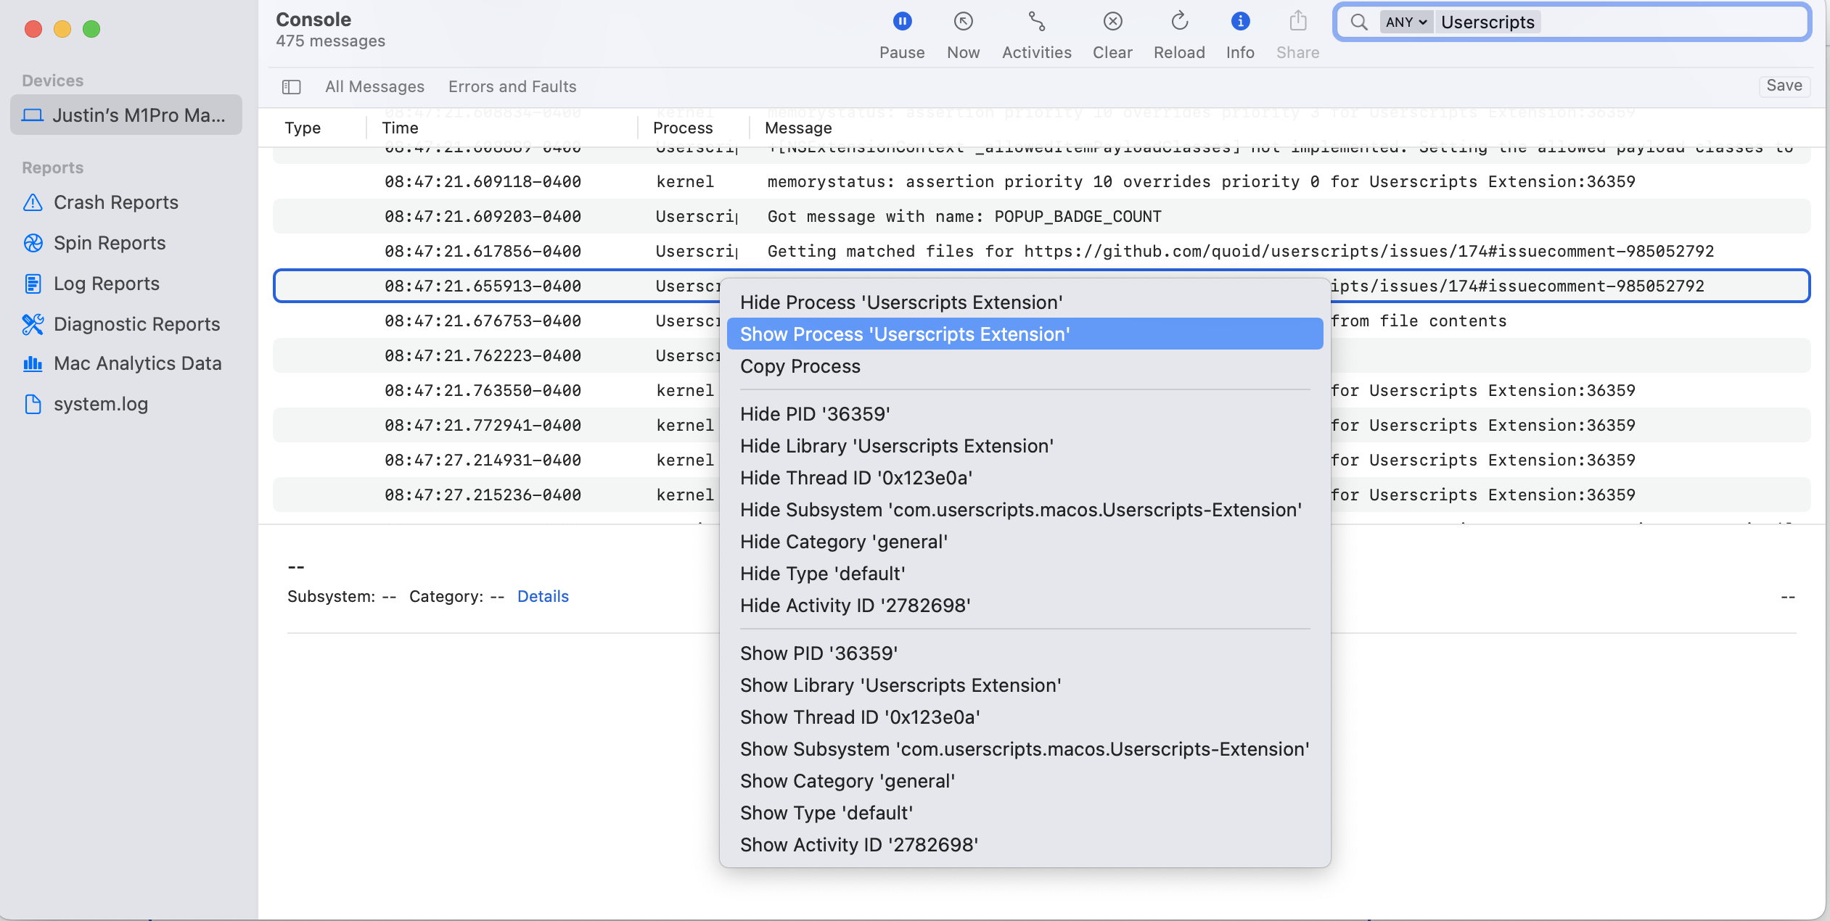Click the search magnifier icon
Screen dimensions: 1830x921
point(1359,22)
